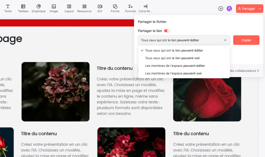
Task: Select the Texte tool icon
Action: [x=8, y=7]
